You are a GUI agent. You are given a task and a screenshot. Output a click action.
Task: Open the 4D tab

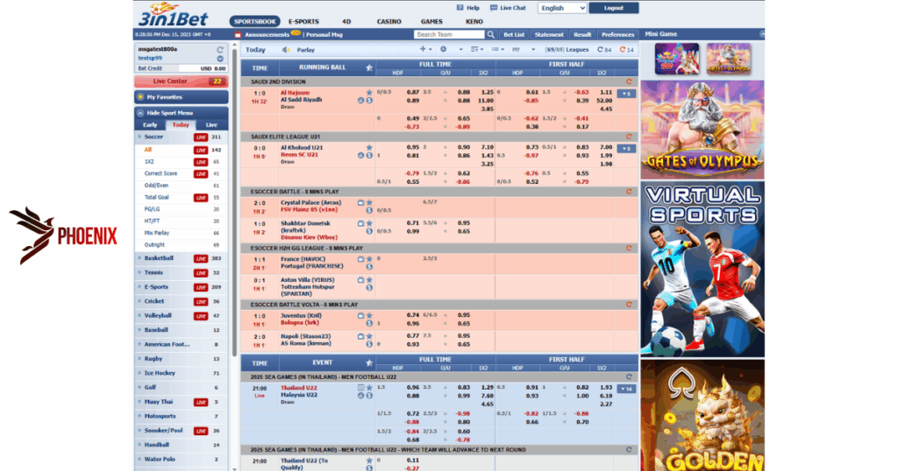346,22
